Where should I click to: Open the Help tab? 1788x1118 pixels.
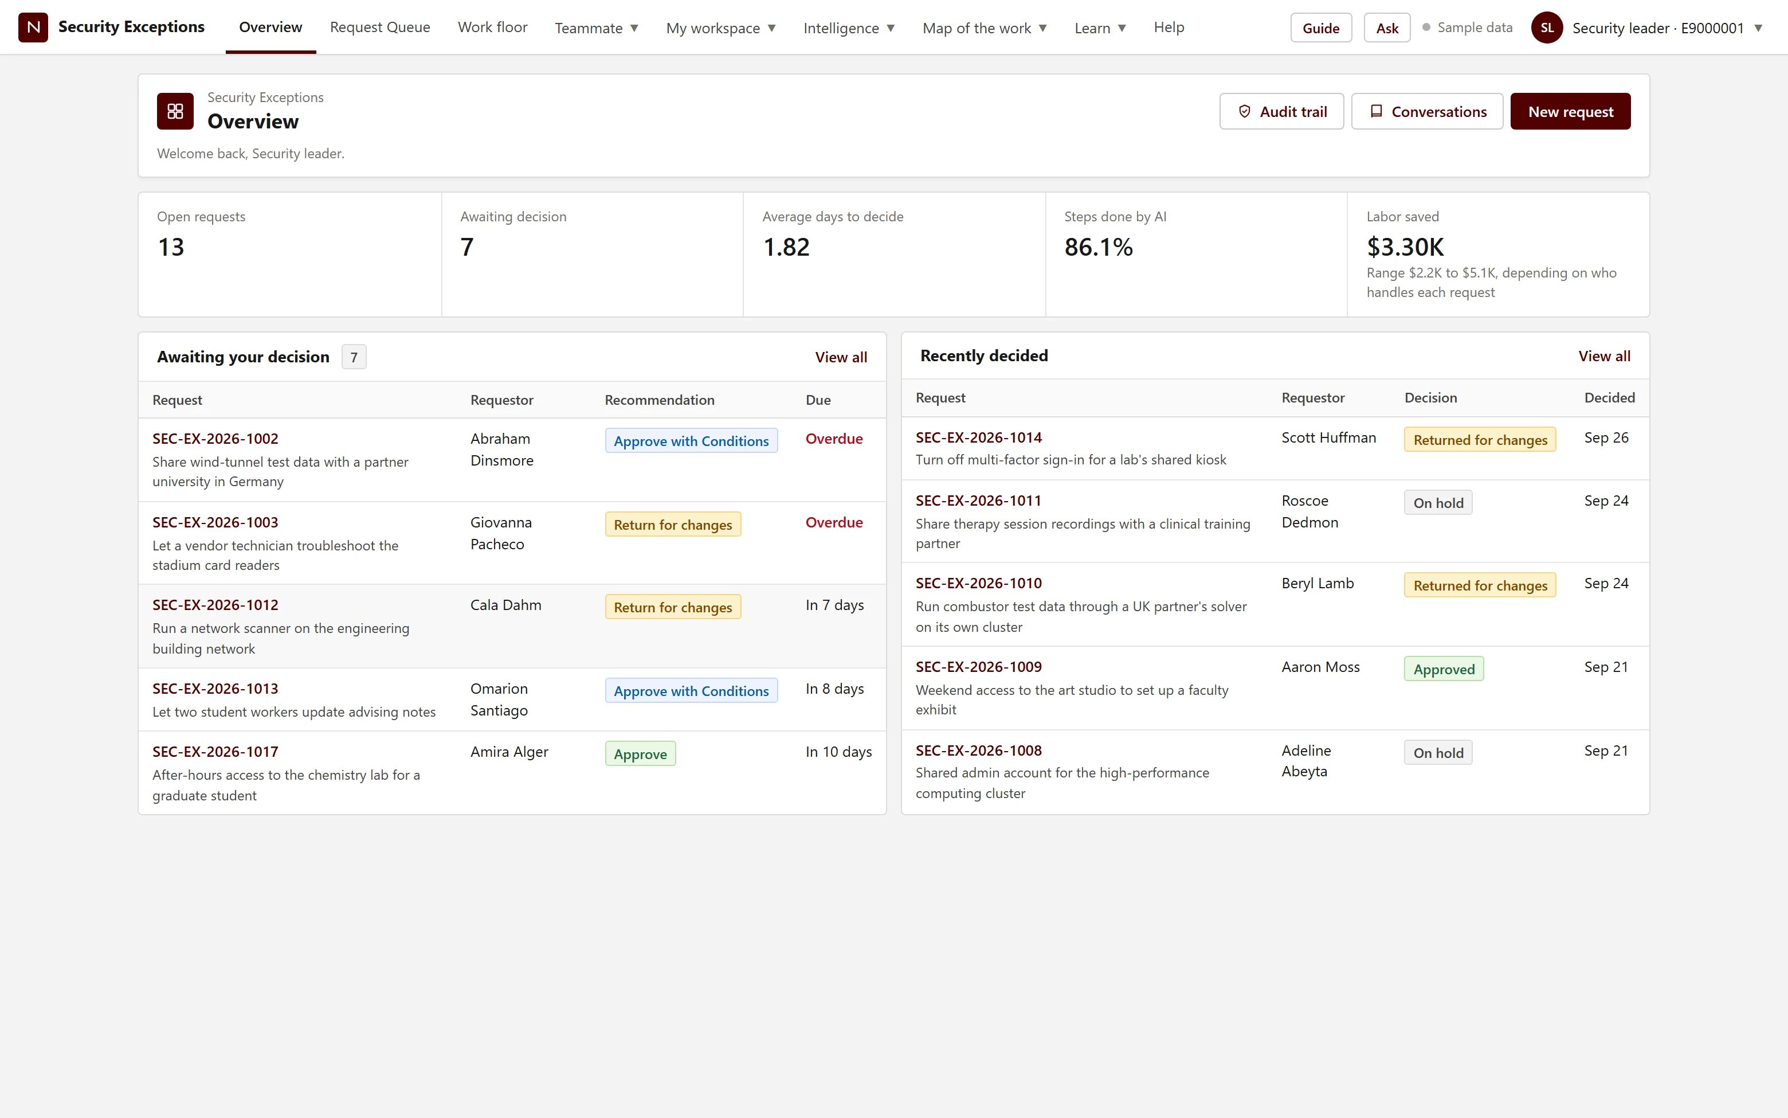[x=1169, y=28]
